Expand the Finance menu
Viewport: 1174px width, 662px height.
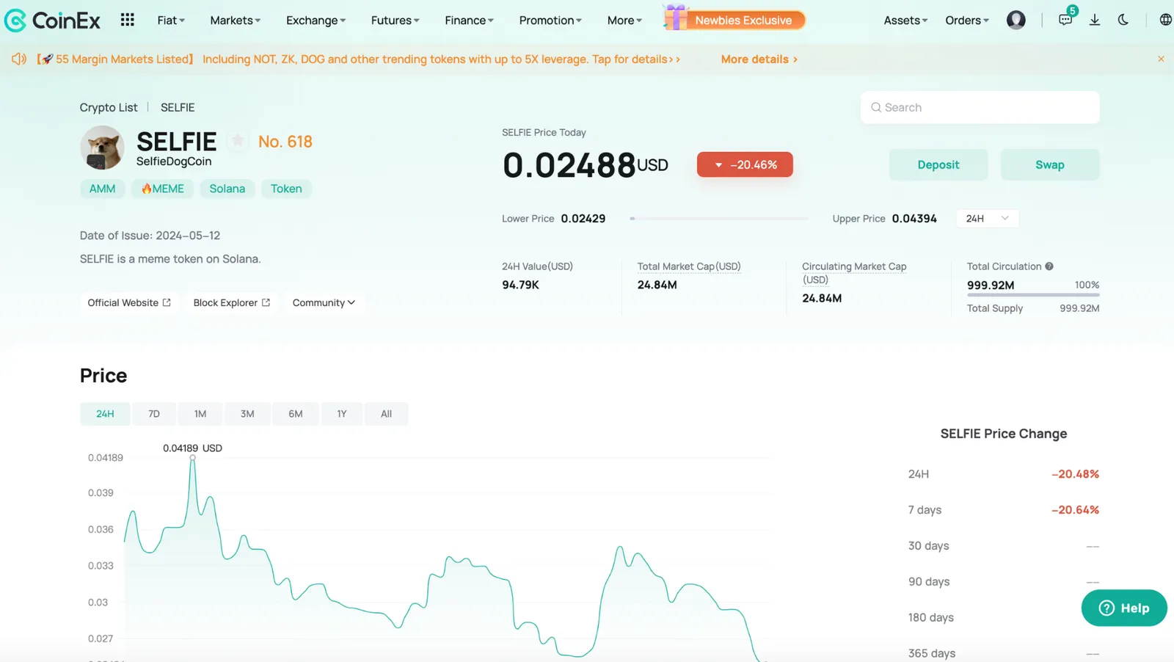coord(469,21)
